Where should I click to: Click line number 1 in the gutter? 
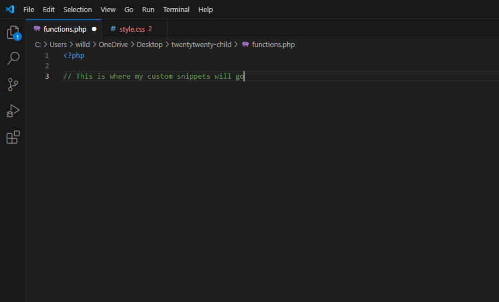tap(47, 56)
